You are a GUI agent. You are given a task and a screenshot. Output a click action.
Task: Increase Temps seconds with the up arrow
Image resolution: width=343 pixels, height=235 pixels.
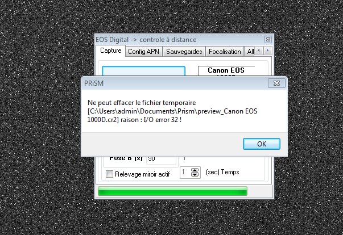(195, 170)
